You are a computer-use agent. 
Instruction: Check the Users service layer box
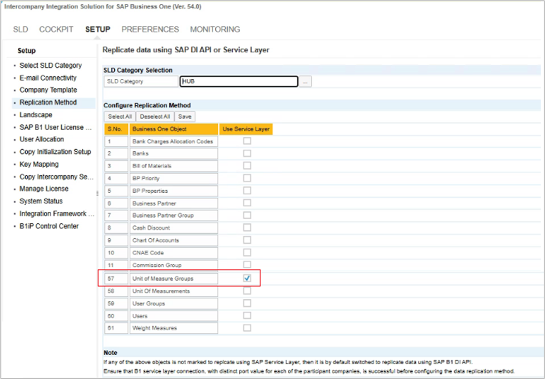pos(247,316)
